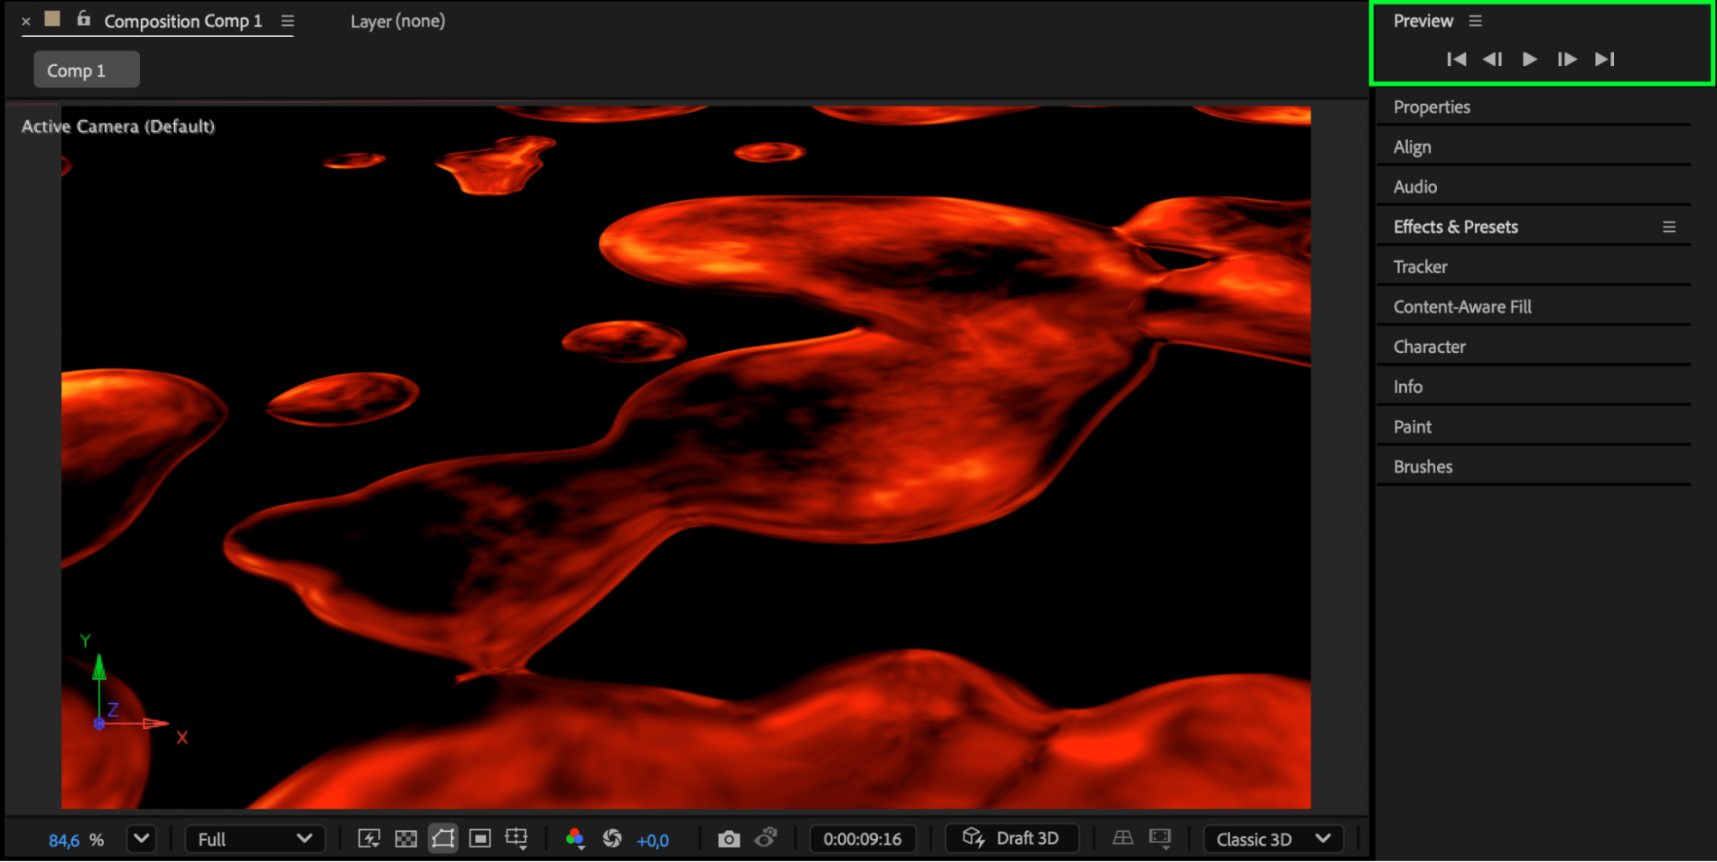Toggle the Region of Interest button

pyautogui.click(x=480, y=839)
